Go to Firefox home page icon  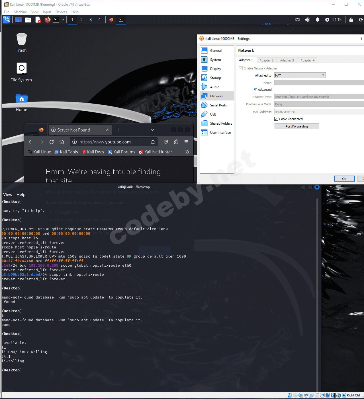tap(62, 142)
